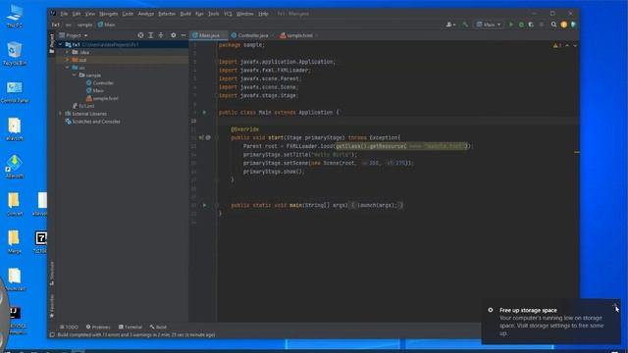Open the Build tool window
628x353 pixels.
coord(158,327)
